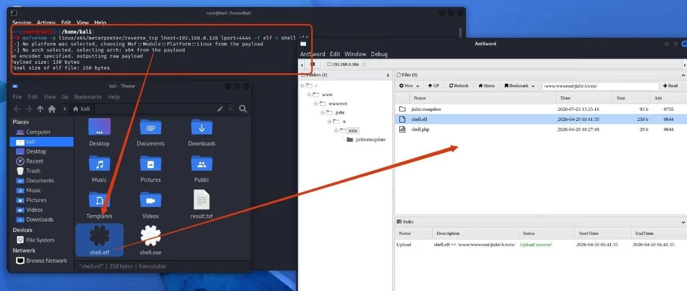Collapse the Tasks panel chevron
The width and height of the screenshot is (687, 291).
click(684, 221)
